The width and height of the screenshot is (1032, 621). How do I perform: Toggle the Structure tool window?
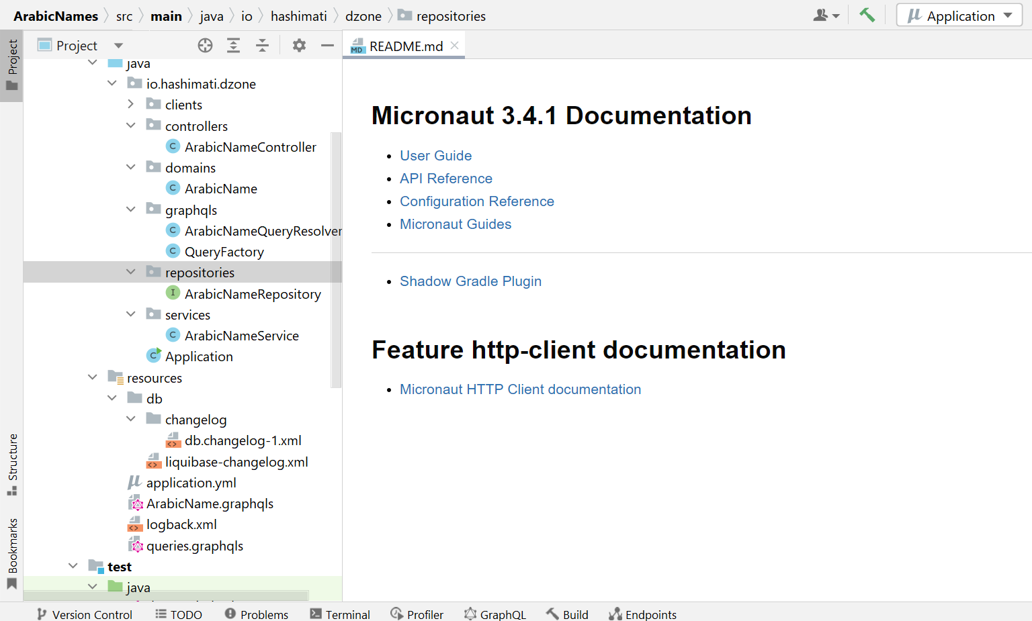point(12,465)
